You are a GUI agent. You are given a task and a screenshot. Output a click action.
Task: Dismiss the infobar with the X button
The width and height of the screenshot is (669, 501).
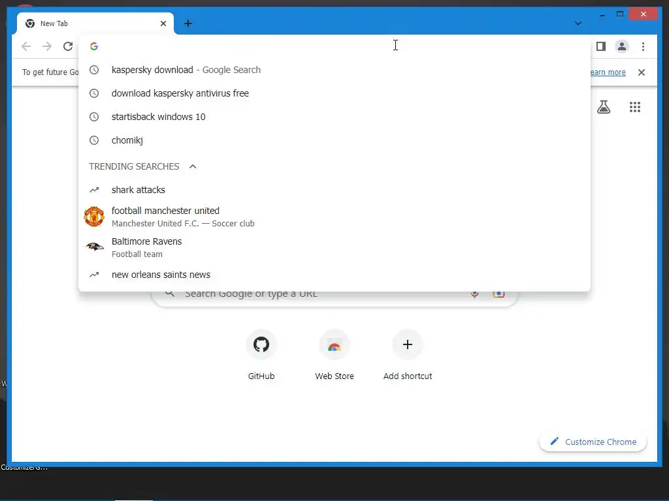(642, 72)
